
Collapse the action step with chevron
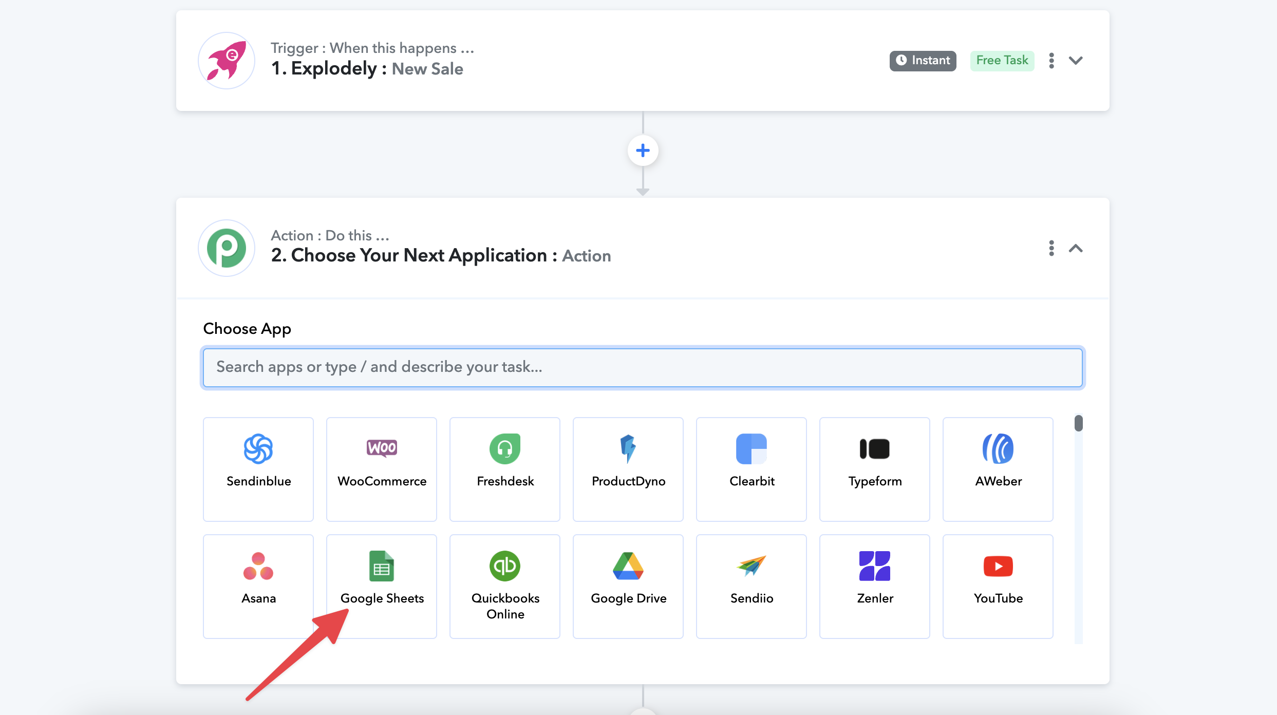pos(1076,249)
